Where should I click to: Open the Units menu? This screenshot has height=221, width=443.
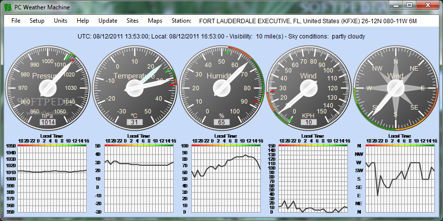pyautogui.click(x=60, y=21)
